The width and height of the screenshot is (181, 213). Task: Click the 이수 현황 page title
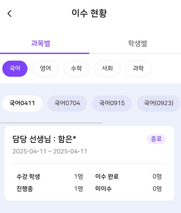coord(89,13)
